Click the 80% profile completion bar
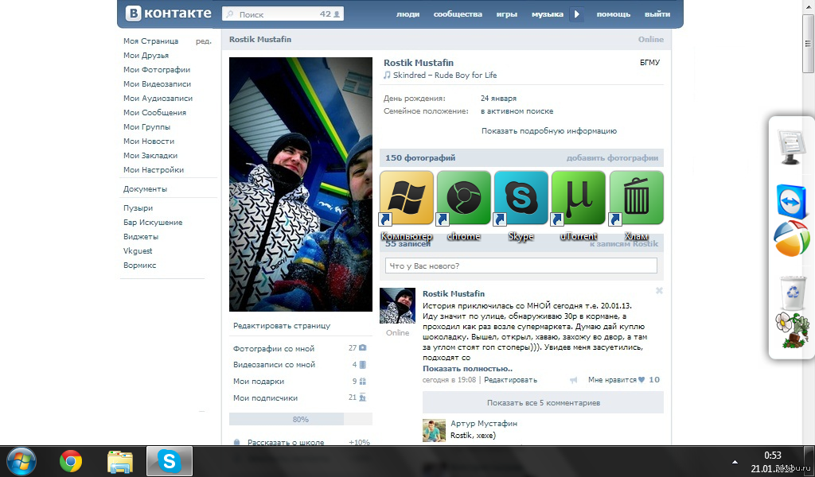 300,420
